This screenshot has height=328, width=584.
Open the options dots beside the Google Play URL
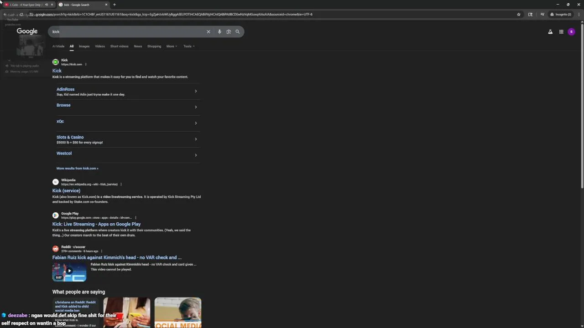136,218
